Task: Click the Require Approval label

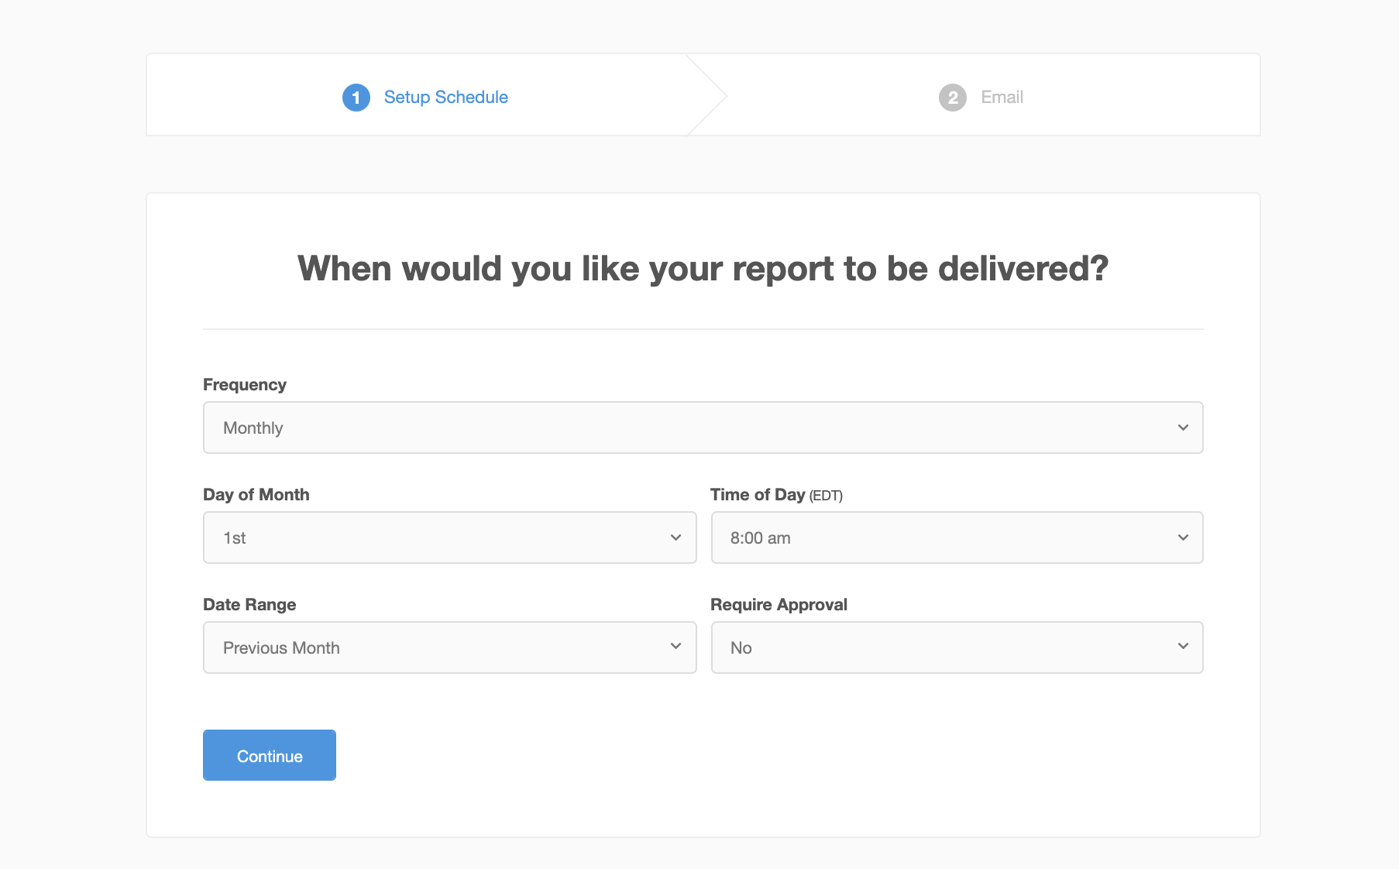Action: [x=779, y=605]
